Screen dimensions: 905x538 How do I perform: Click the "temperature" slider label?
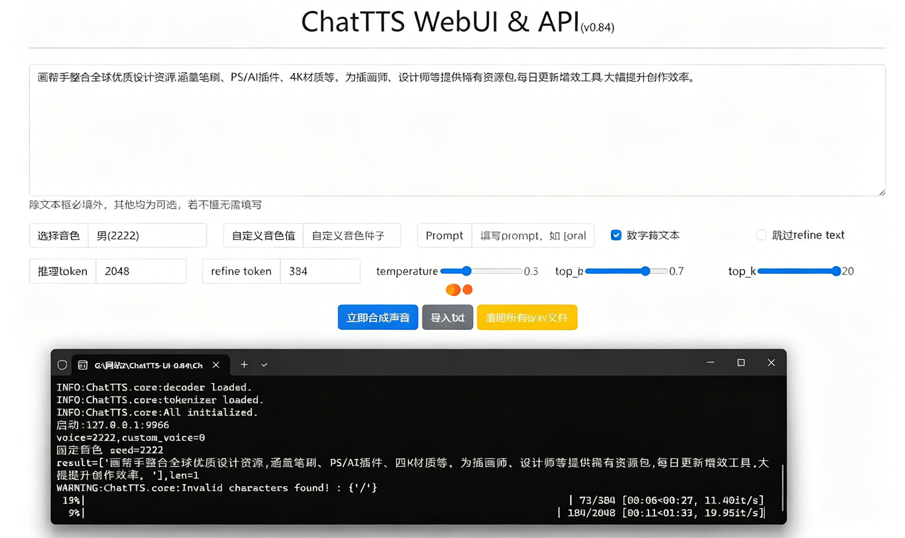407,271
